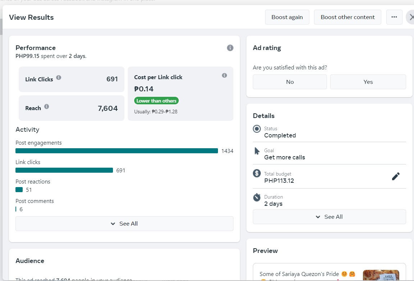Click the Post engagements bar
Screen dimensions: 414x281
(117, 151)
